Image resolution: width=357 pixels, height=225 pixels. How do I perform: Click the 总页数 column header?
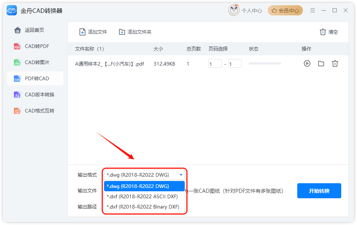[x=194, y=49]
